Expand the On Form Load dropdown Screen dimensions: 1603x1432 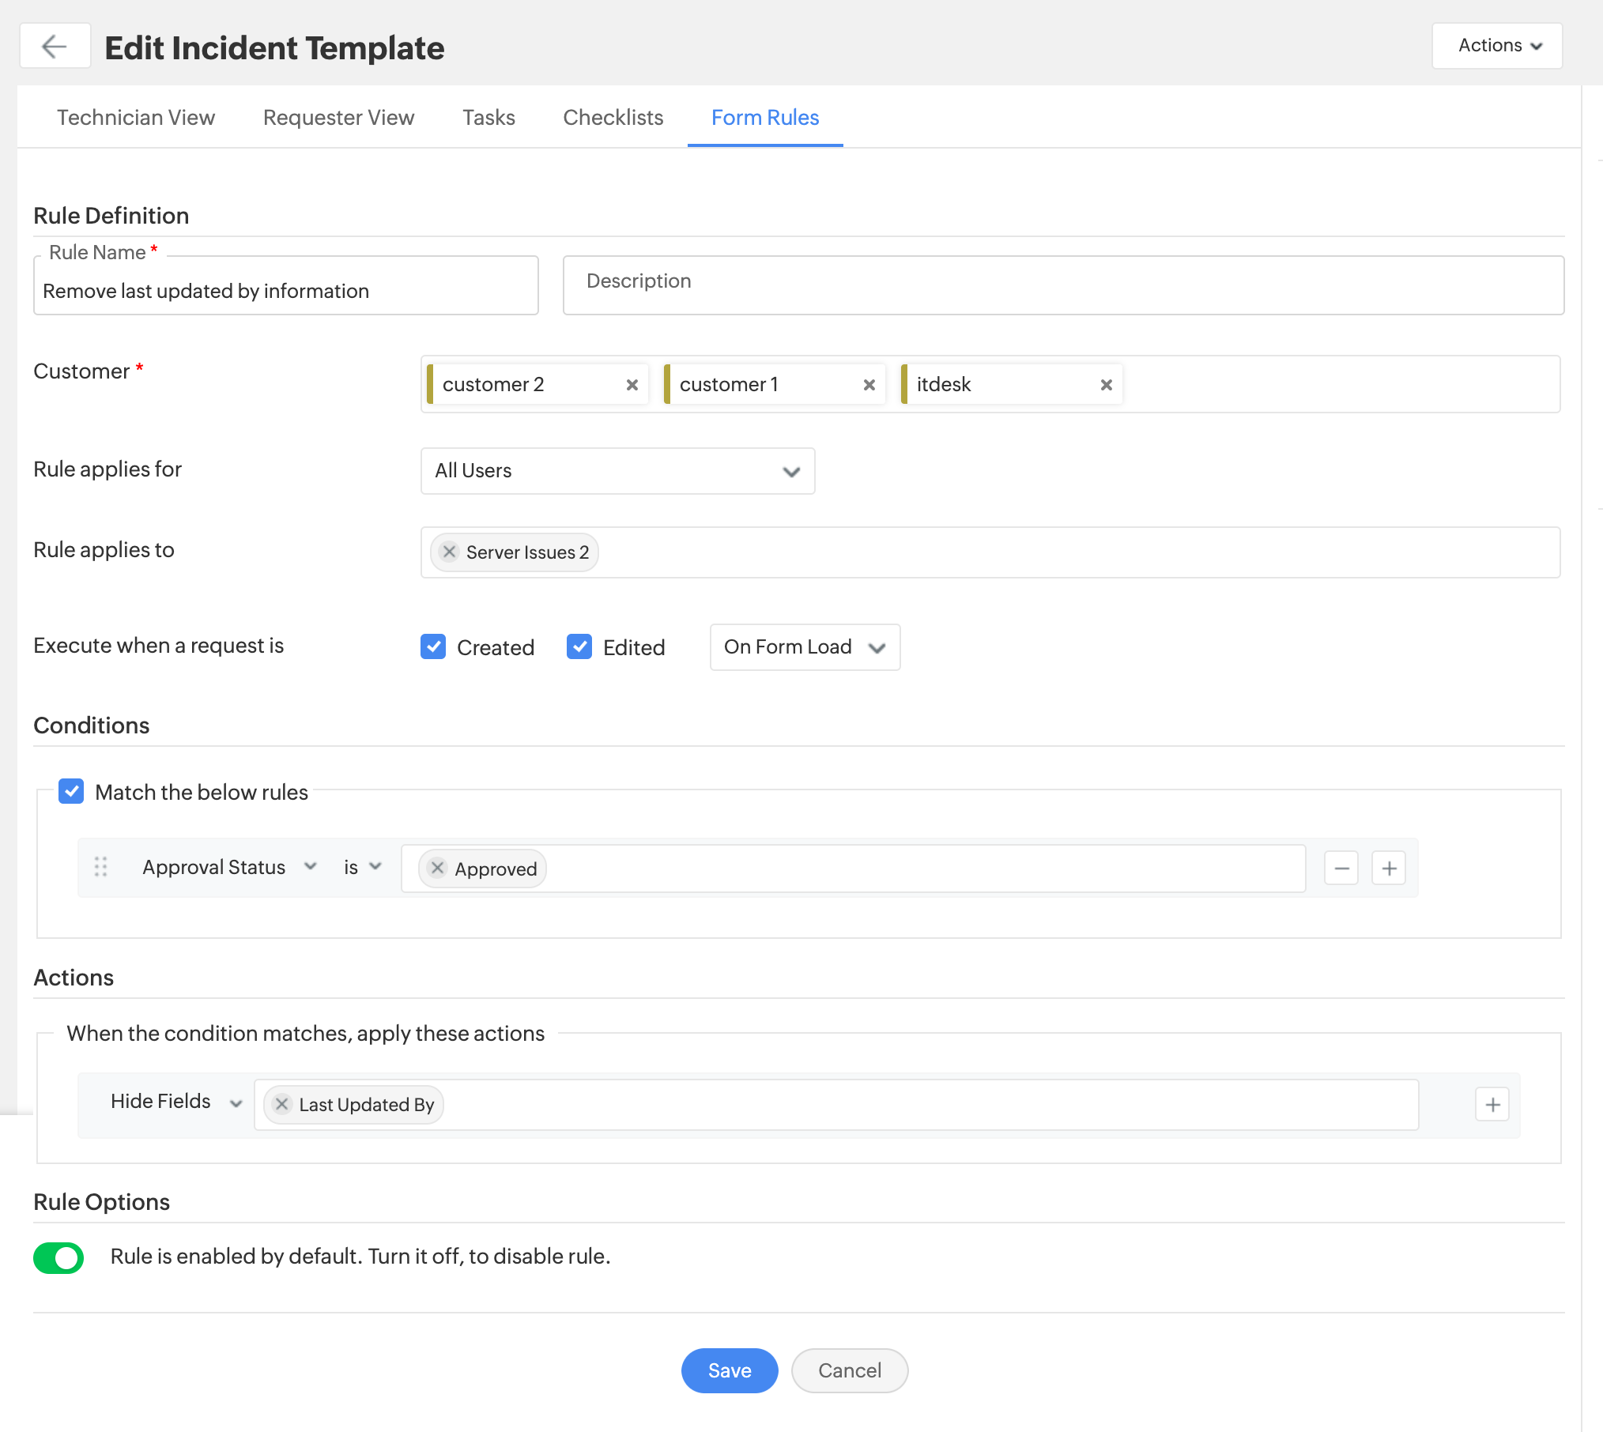tap(804, 647)
